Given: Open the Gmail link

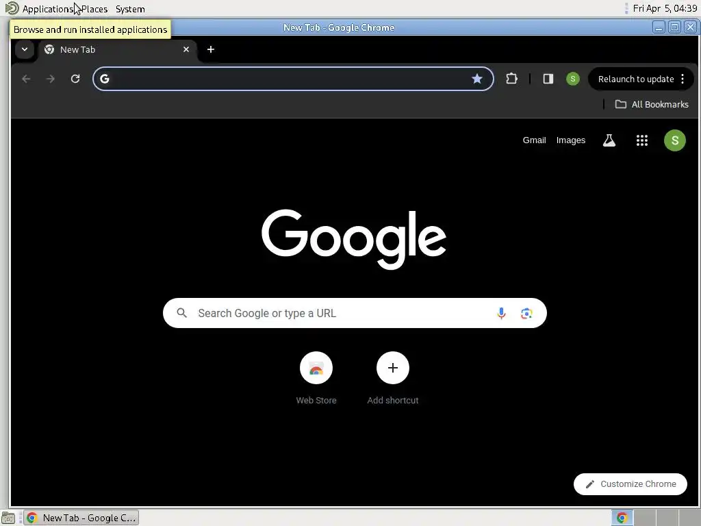Looking at the screenshot, I should (x=534, y=140).
